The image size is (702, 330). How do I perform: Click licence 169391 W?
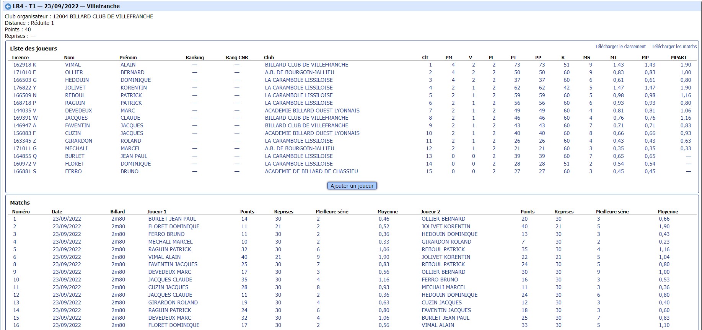pyautogui.click(x=25, y=118)
